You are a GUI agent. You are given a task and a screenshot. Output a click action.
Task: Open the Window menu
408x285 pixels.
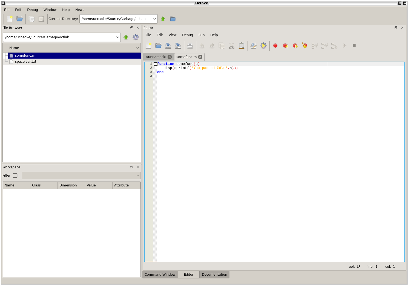pyautogui.click(x=50, y=10)
